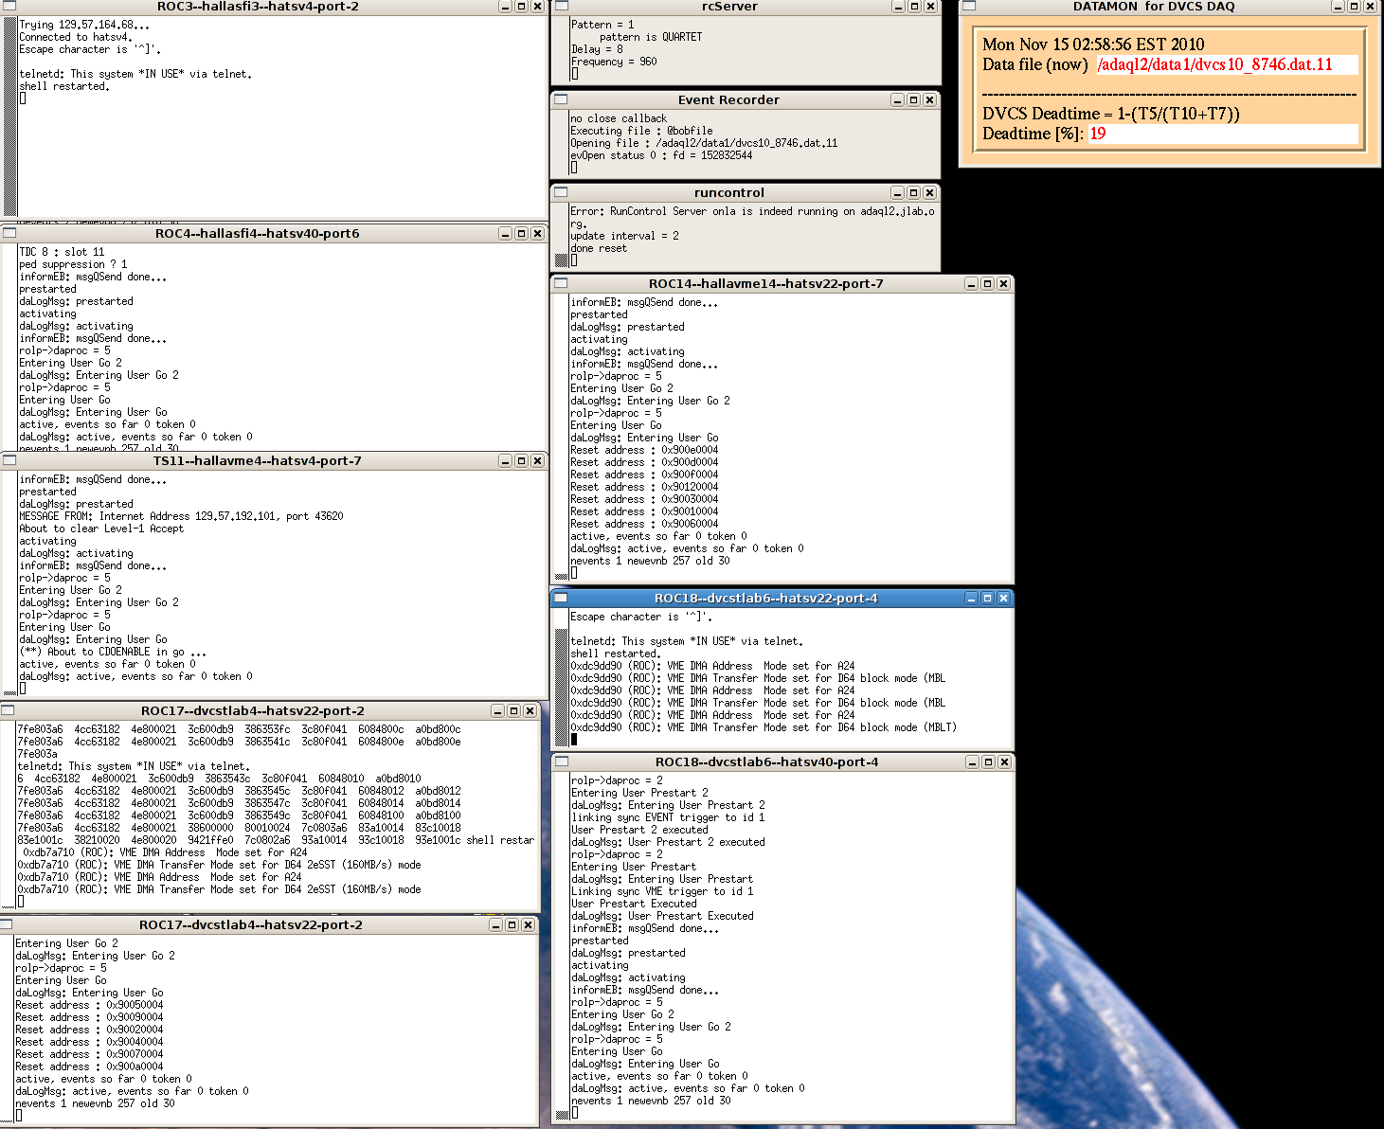This screenshot has width=1384, height=1129.
Task: Maximize the ROC3--hallasfi3 terminal
Action: tap(521, 7)
